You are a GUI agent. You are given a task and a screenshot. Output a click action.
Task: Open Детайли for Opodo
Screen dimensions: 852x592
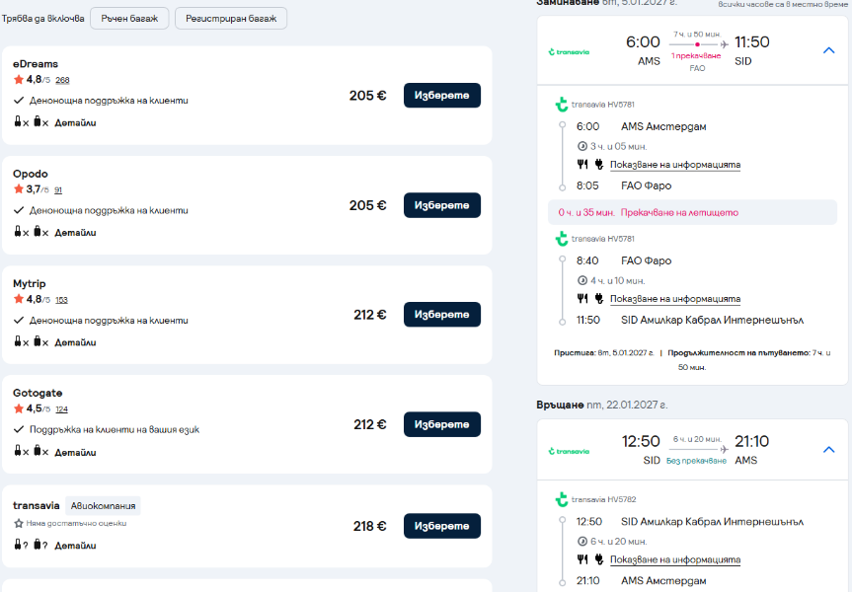coord(75,233)
